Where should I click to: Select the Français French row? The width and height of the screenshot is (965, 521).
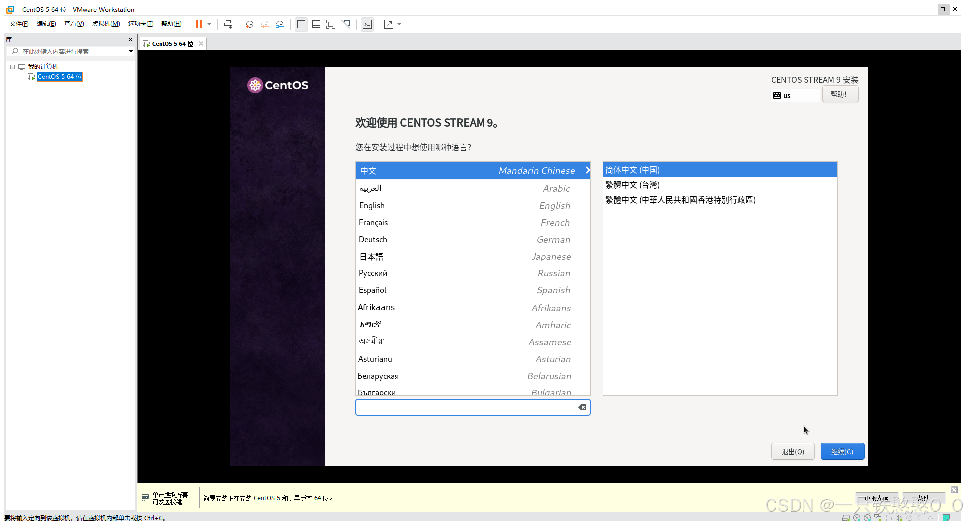tap(473, 222)
